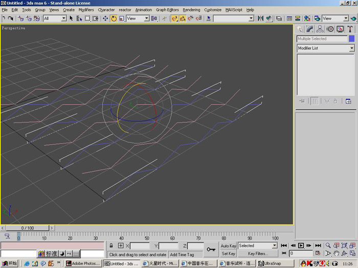Activate Select and Move tool

105,18
